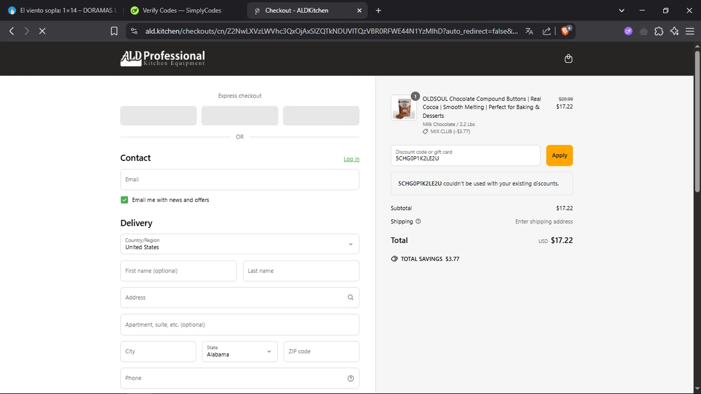The height and width of the screenshot is (394, 701).
Task: Focus the First name (optional) field
Action: tap(179, 271)
